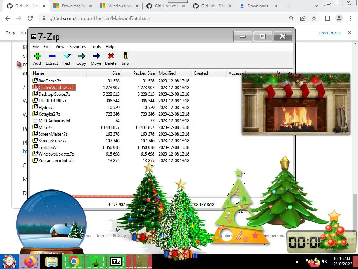Viewport: 358px width, 269px height.
Task: Select the ChilledWindows.7z archive
Action: (x=111, y=87)
